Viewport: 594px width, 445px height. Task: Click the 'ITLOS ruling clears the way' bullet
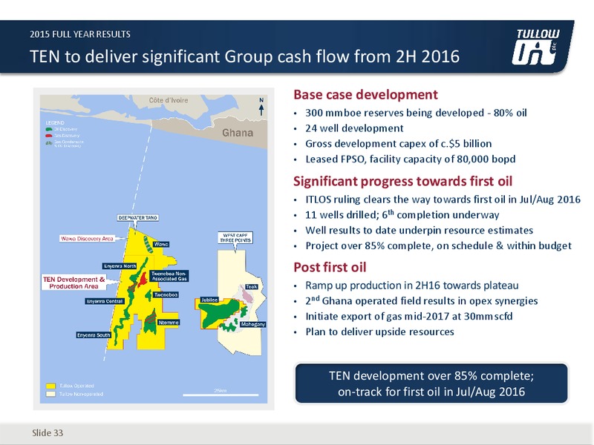click(x=443, y=200)
